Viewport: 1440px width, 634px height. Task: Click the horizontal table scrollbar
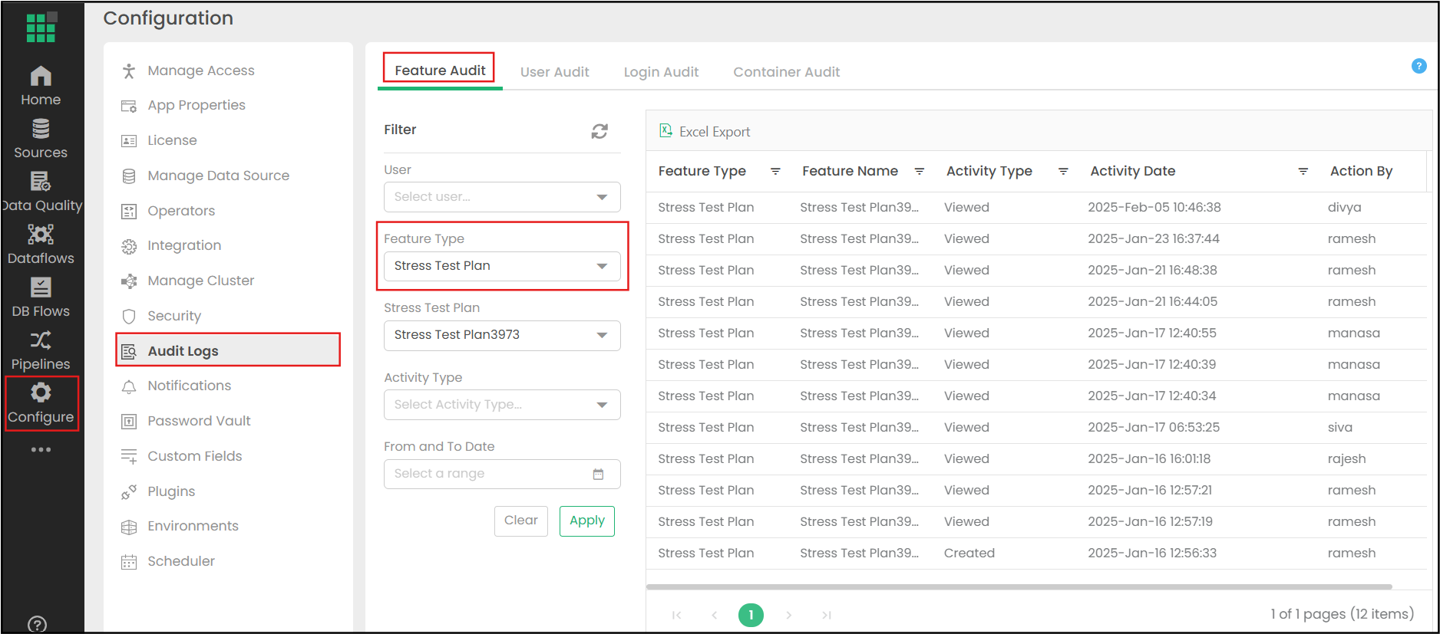(1019, 587)
